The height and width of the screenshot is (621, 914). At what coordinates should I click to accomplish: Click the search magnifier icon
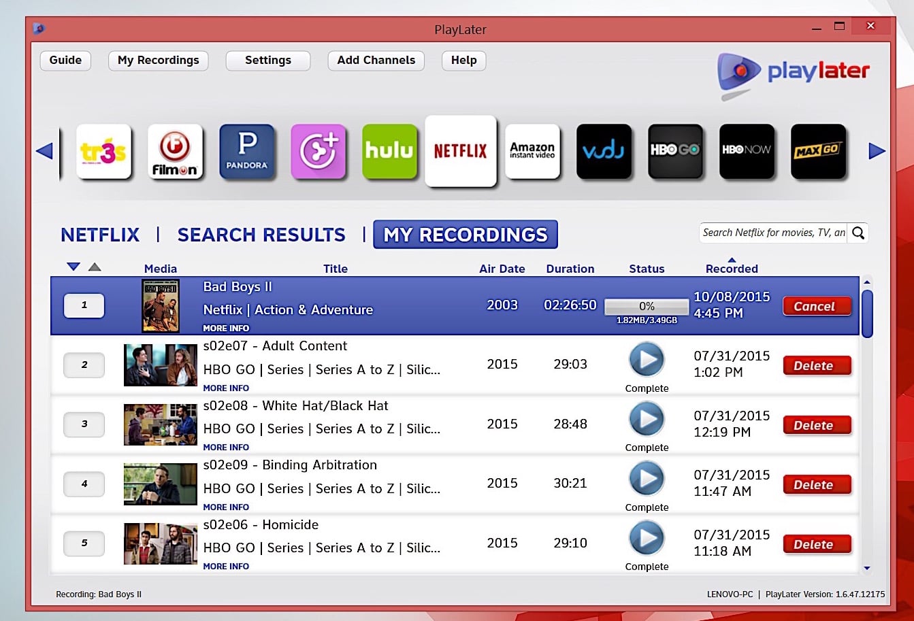[x=858, y=233]
